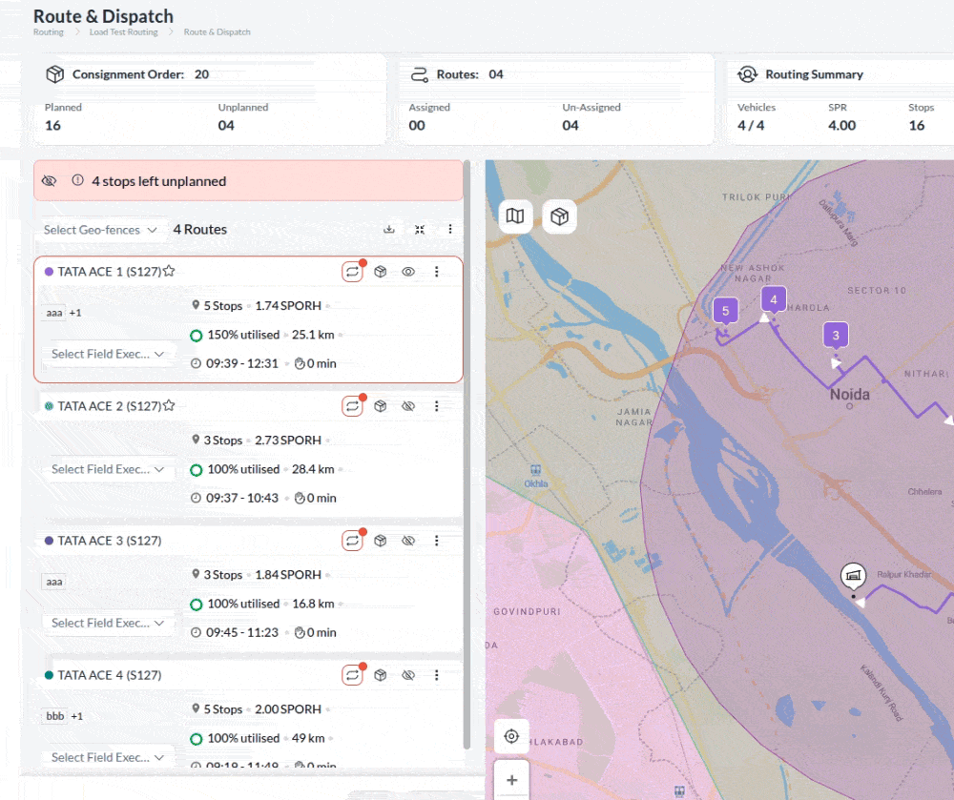
Task: Open the three-dot menu for TATA ACE 3
Action: point(436,541)
